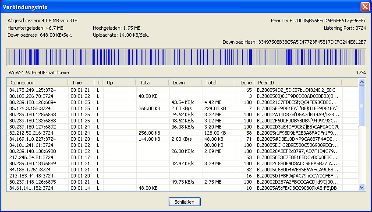This screenshot has width=372, height=212.
Task: Select connection 80.239.180.132:6888
Action: click(x=182, y=121)
